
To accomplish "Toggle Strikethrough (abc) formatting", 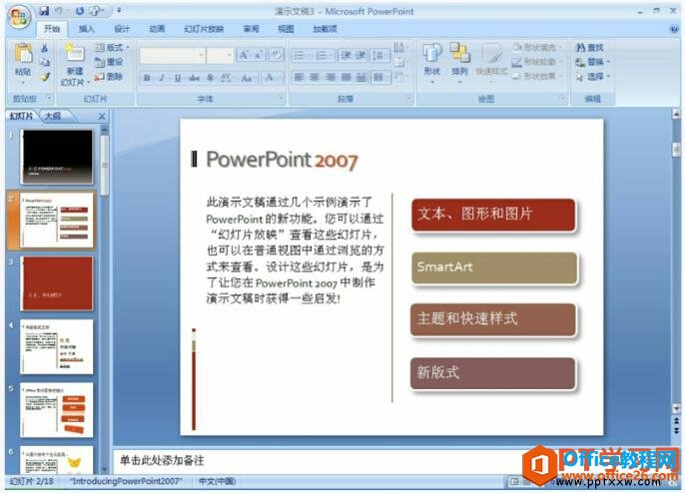I will 194,78.
